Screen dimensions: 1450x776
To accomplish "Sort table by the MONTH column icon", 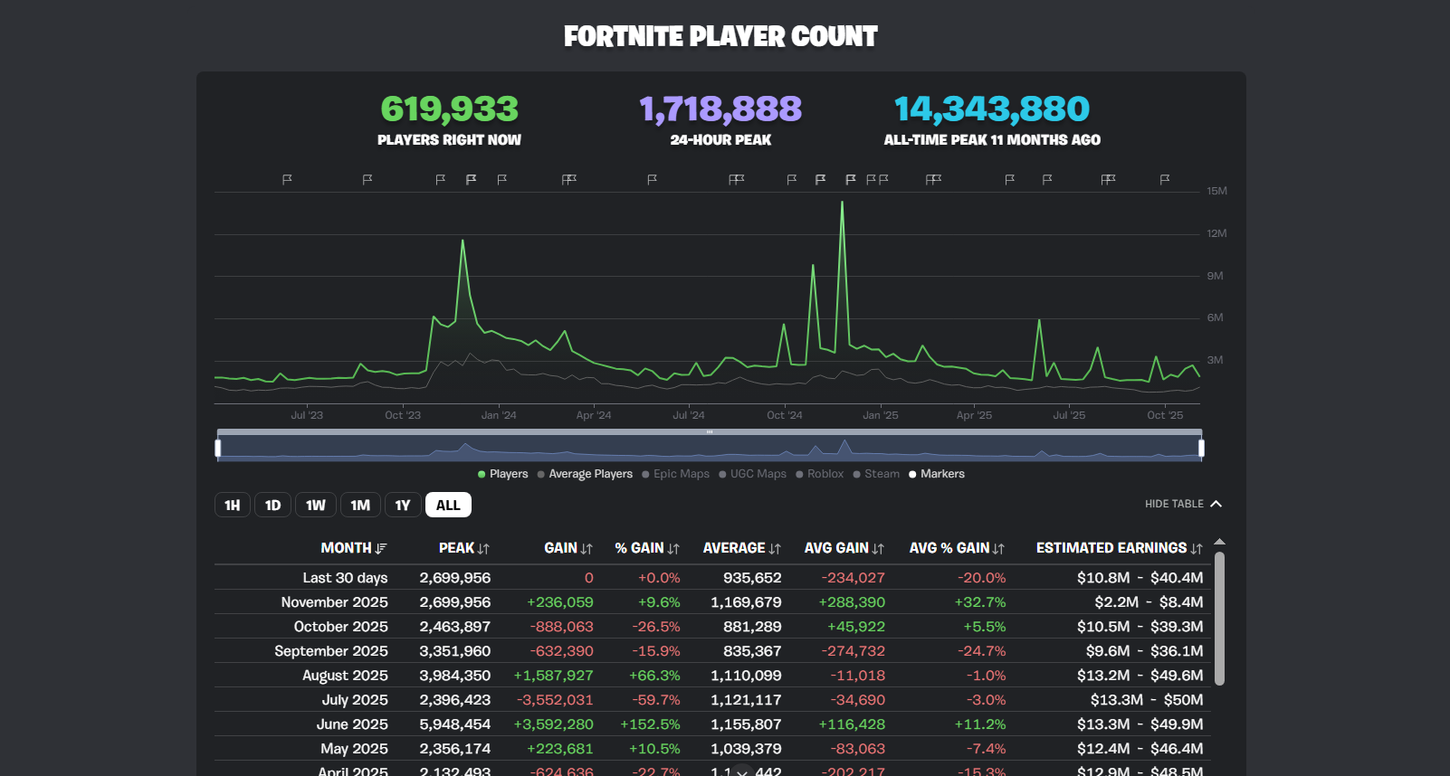I will click(x=381, y=549).
